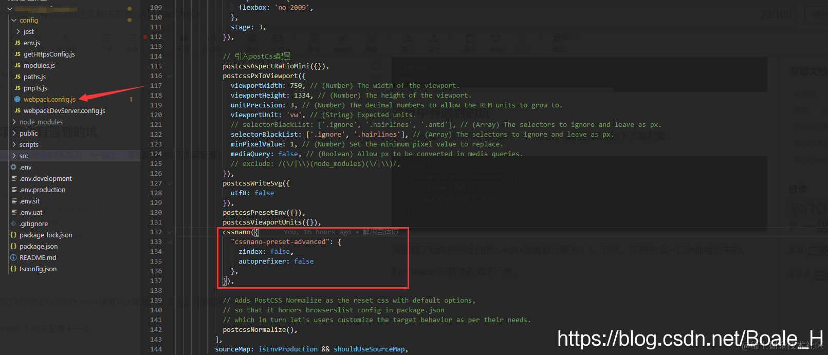Click the JS icon of getHttpsConfig.js

(17, 54)
